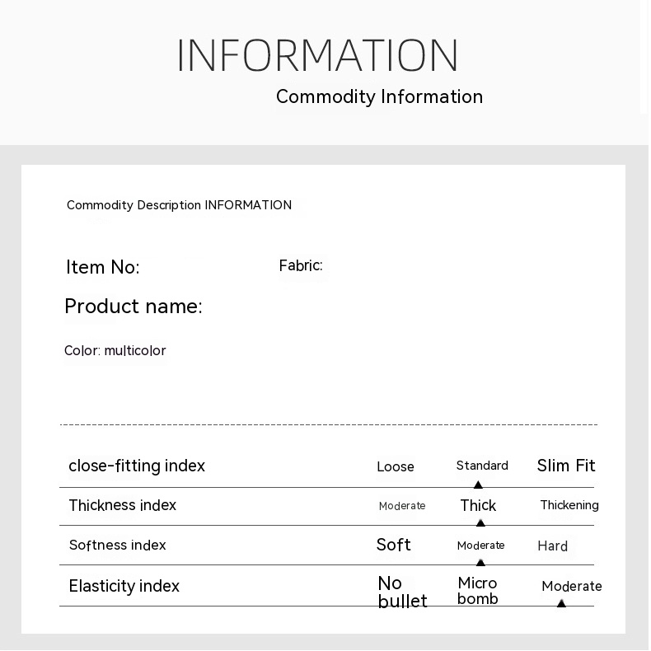651x651 pixels.
Task: Select the Loose fit option
Action: tap(396, 467)
